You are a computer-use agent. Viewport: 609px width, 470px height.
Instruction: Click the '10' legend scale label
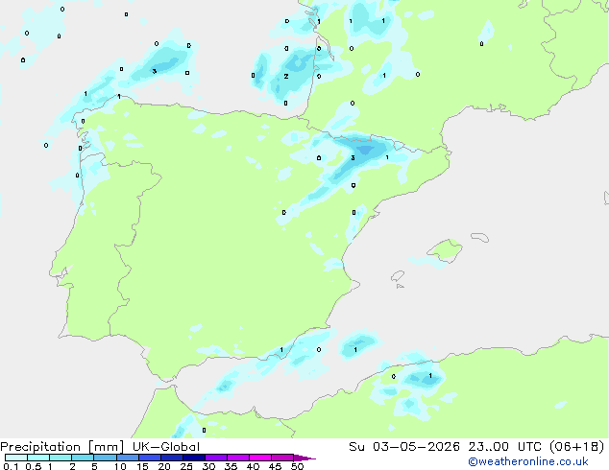point(120,466)
